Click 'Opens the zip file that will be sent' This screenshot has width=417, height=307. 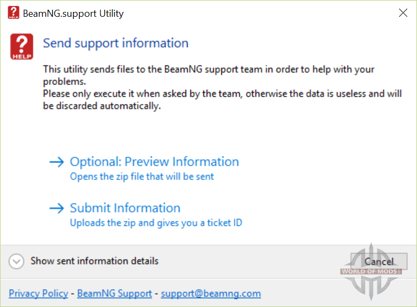pyautogui.click(x=142, y=177)
